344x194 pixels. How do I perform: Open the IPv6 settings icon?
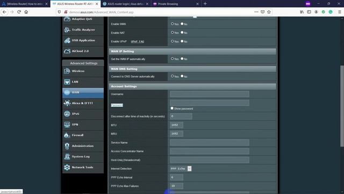tap(67, 114)
